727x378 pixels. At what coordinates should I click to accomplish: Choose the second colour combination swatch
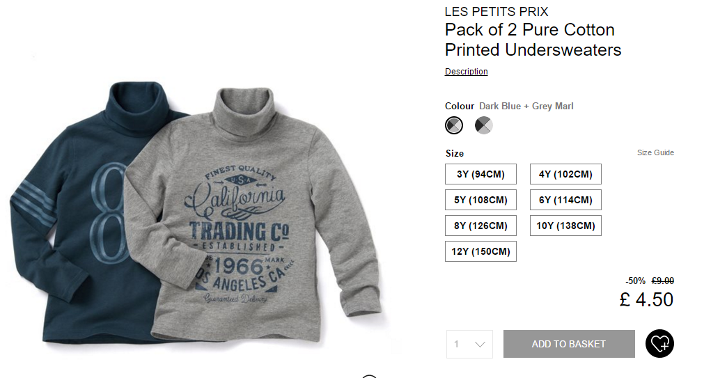(483, 125)
